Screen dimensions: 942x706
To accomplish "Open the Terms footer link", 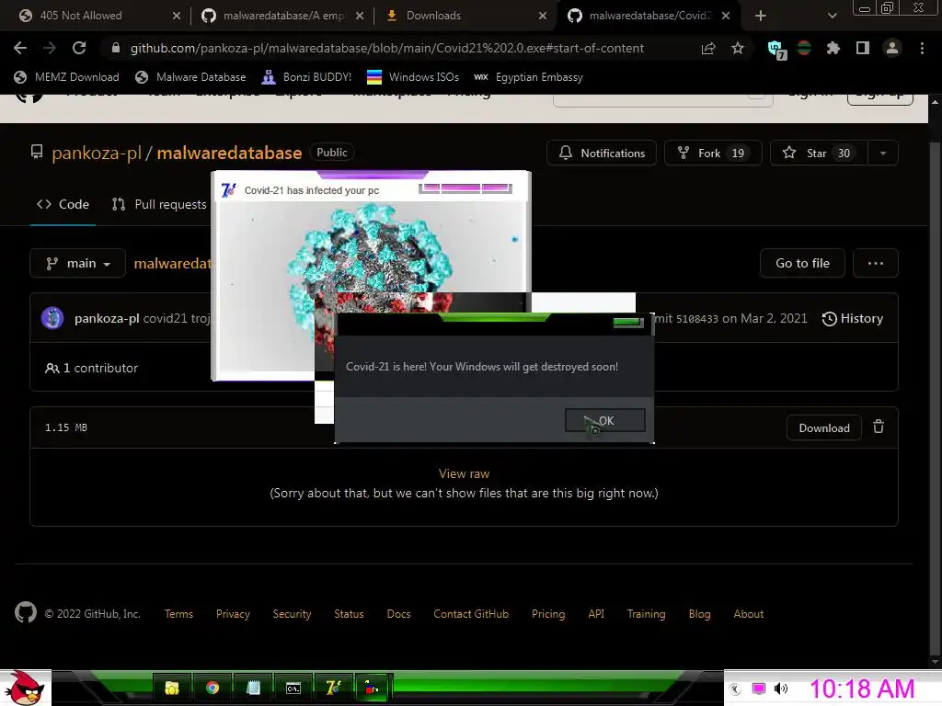I will 178,613.
